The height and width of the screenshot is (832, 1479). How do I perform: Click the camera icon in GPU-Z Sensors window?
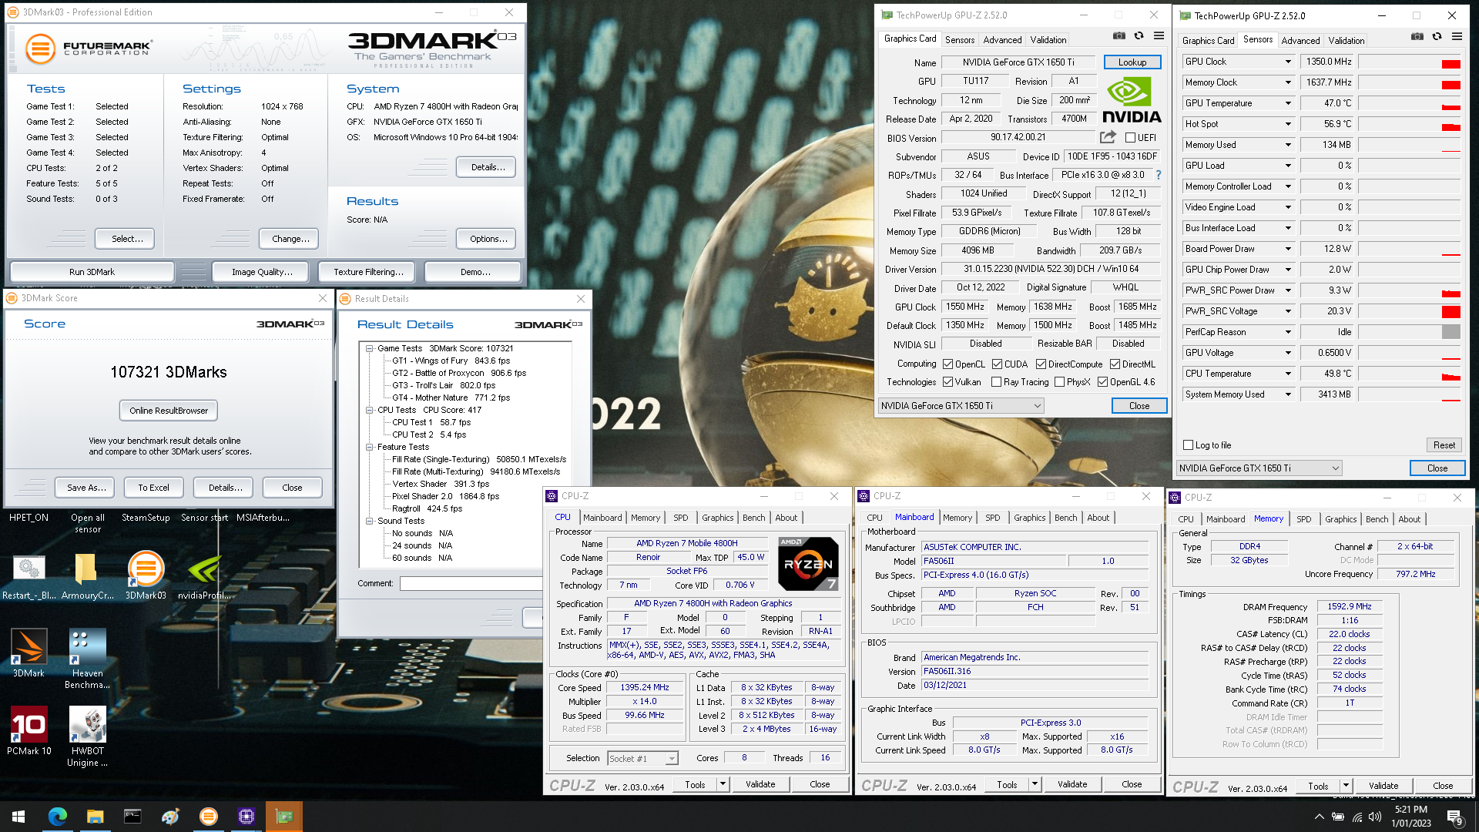pos(1417,36)
